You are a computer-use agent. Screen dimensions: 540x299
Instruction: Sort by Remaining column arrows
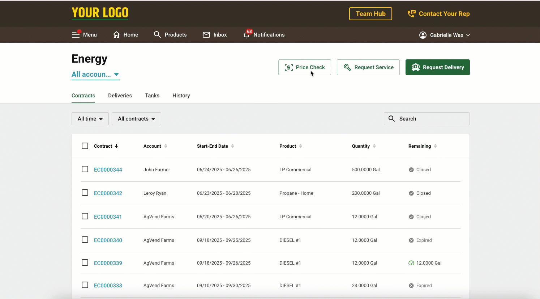[x=435, y=146]
